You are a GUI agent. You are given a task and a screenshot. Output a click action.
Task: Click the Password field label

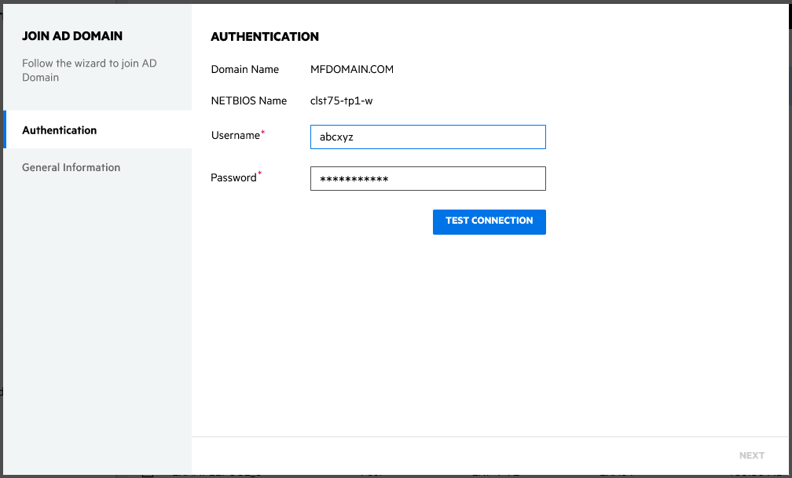(233, 178)
